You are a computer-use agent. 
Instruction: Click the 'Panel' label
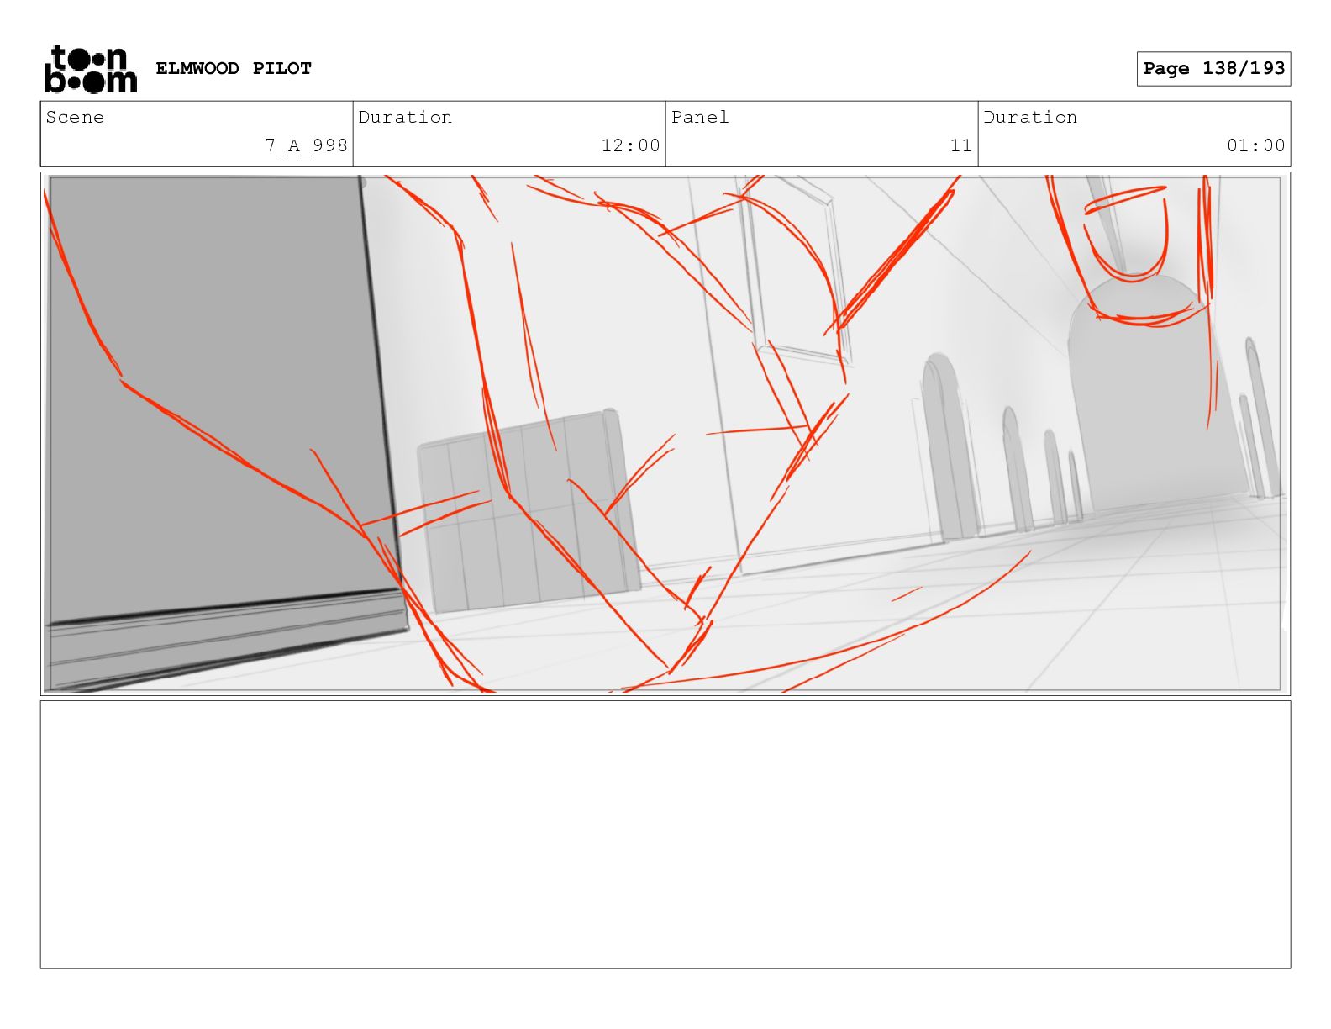coord(700,117)
